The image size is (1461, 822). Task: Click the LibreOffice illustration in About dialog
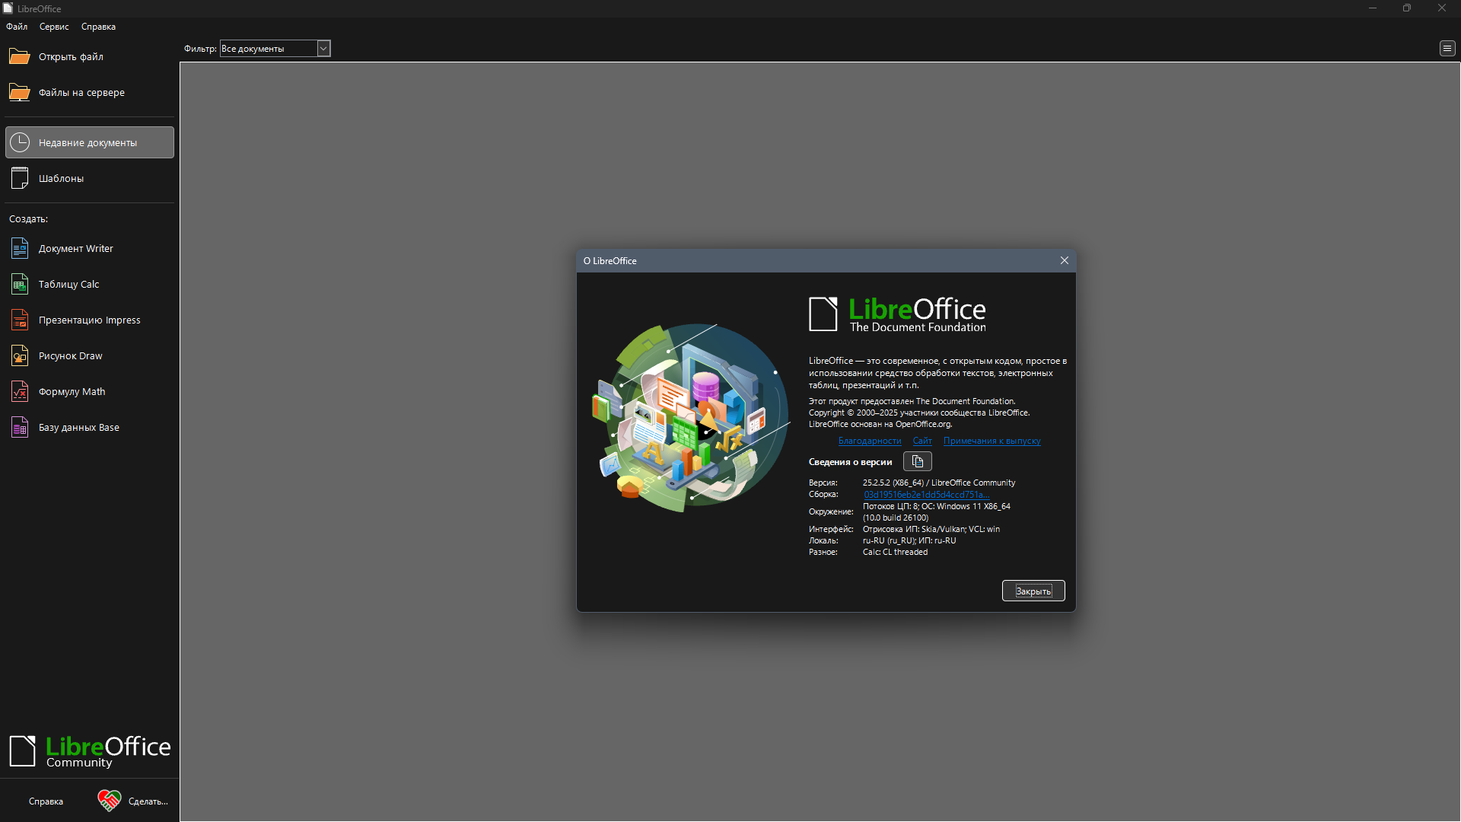pyautogui.click(x=690, y=417)
